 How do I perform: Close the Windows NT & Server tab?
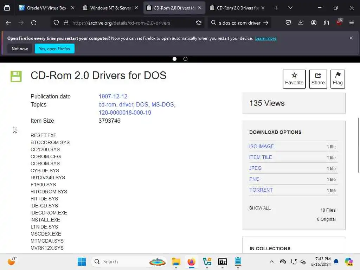(136, 8)
